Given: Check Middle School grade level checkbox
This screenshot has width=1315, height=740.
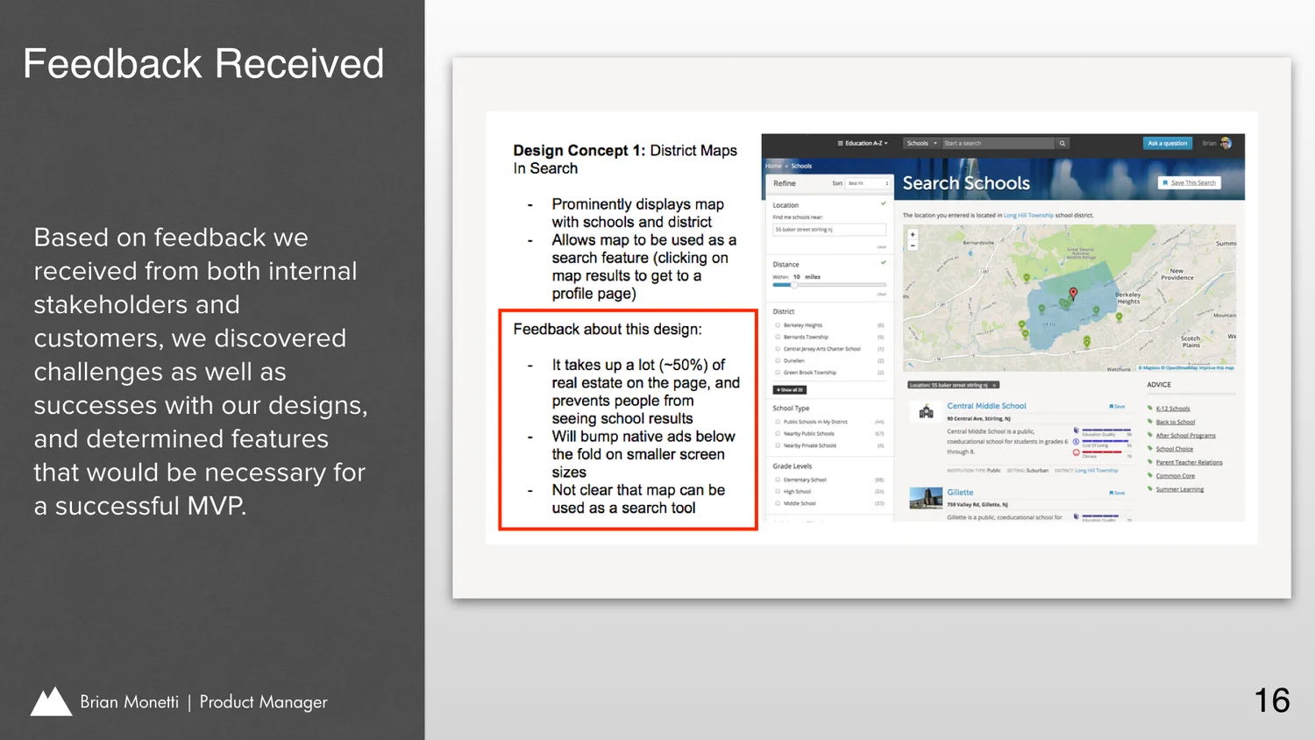Looking at the screenshot, I should [778, 503].
